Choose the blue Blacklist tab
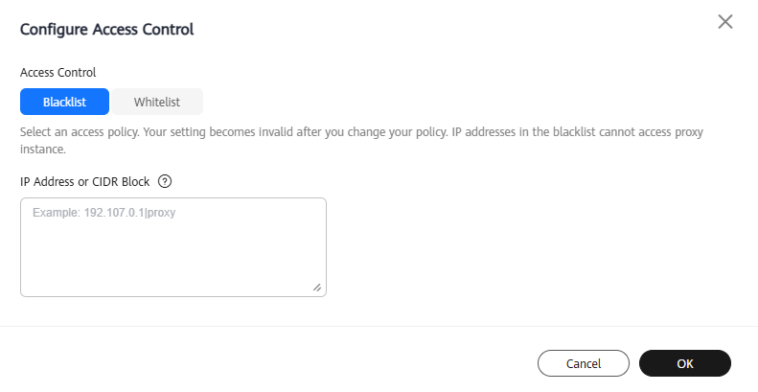This screenshot has height=392, width=758. 64,102
